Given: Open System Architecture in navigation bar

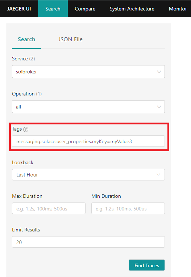Looking at the screenshot, I should click(x=132, y=9).
